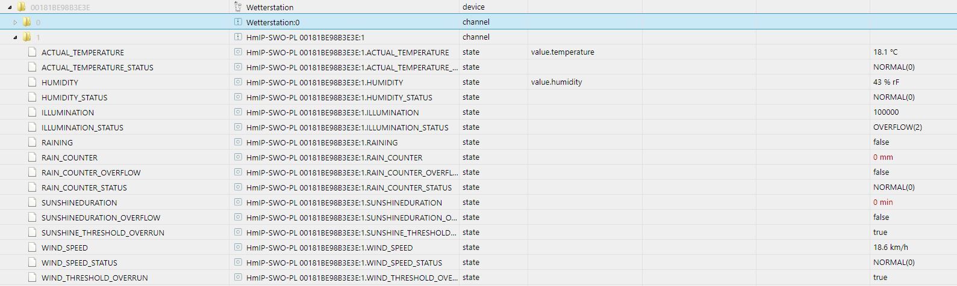957x286 pixels.
Task: Select the SUNSHINEDURATION_OVERFLOW tree item
Action: [x=101, y=218]
